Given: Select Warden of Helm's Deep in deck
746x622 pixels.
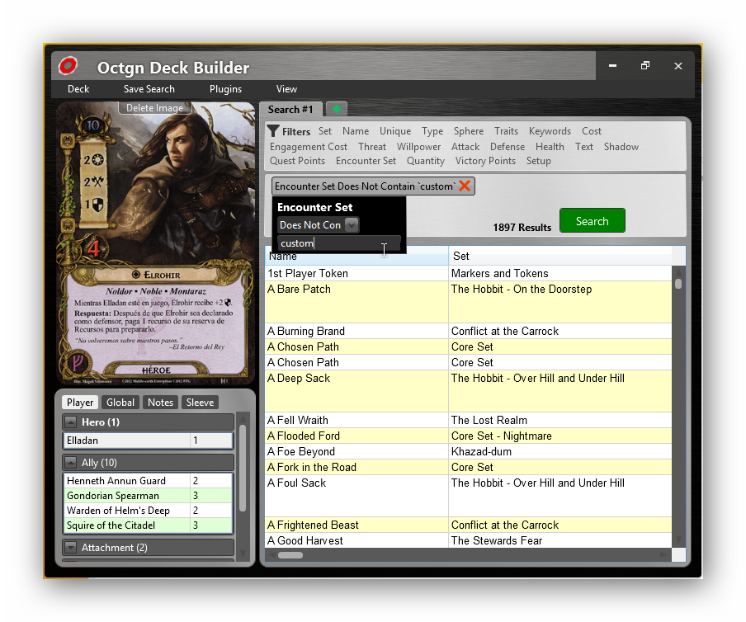Looking at the screenshot, I should 148,511.
